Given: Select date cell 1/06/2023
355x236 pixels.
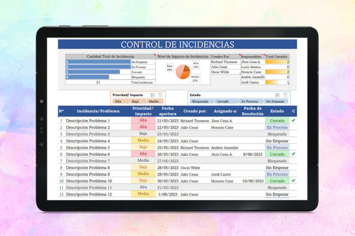Looking at the screenshot, I should [168, 194].
